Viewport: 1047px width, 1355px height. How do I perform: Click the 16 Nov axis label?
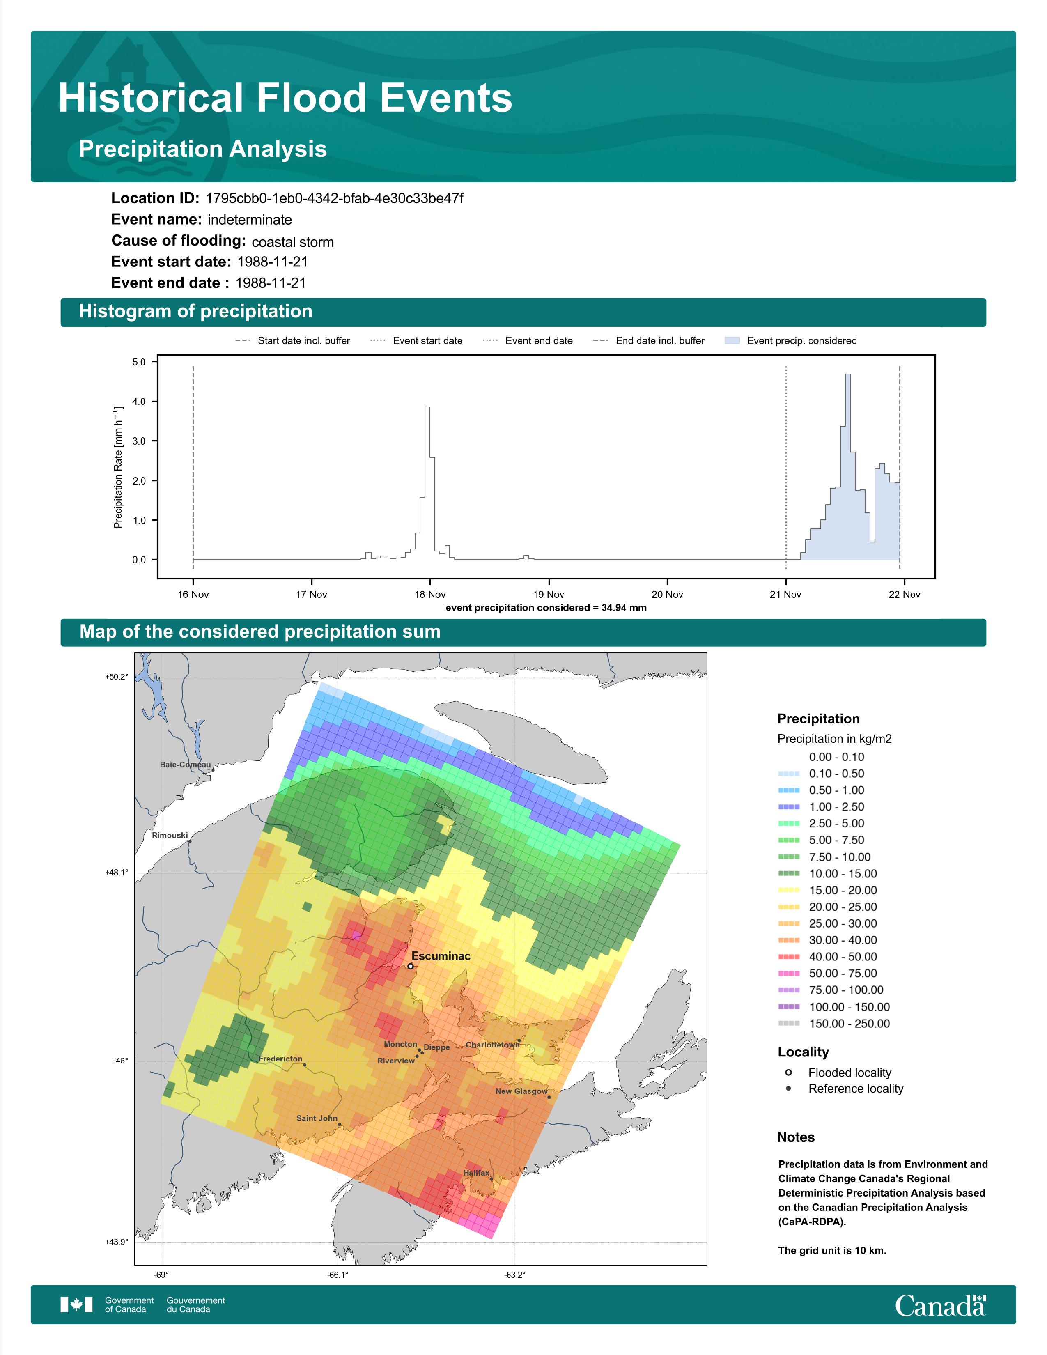(193, 595)
